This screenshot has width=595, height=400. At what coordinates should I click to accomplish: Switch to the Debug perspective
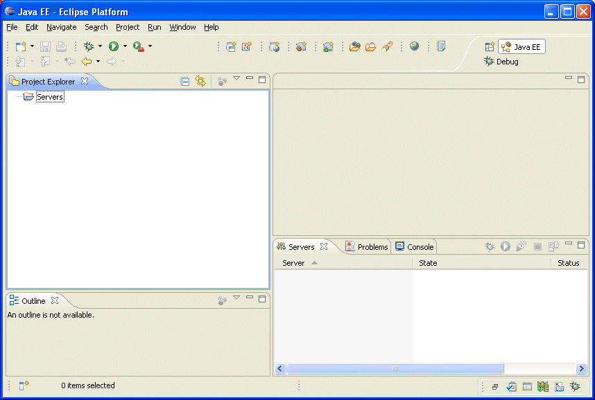(501, 62)
